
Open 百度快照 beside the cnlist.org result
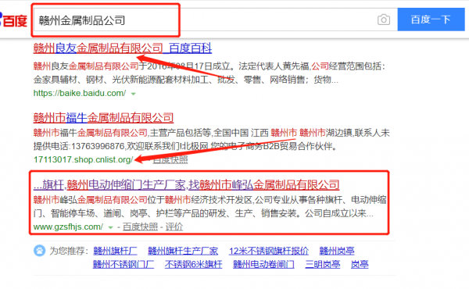point(170,160)
